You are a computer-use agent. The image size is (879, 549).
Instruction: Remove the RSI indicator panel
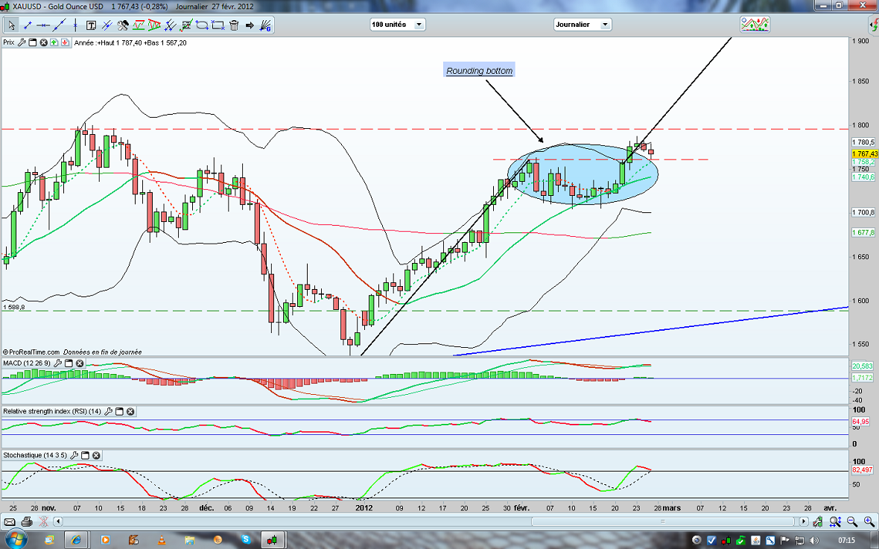pos(130,411)
